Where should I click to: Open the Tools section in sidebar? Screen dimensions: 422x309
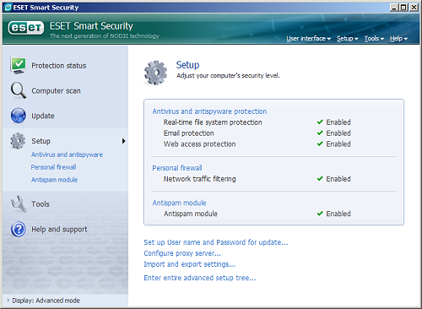click(41, 204)
